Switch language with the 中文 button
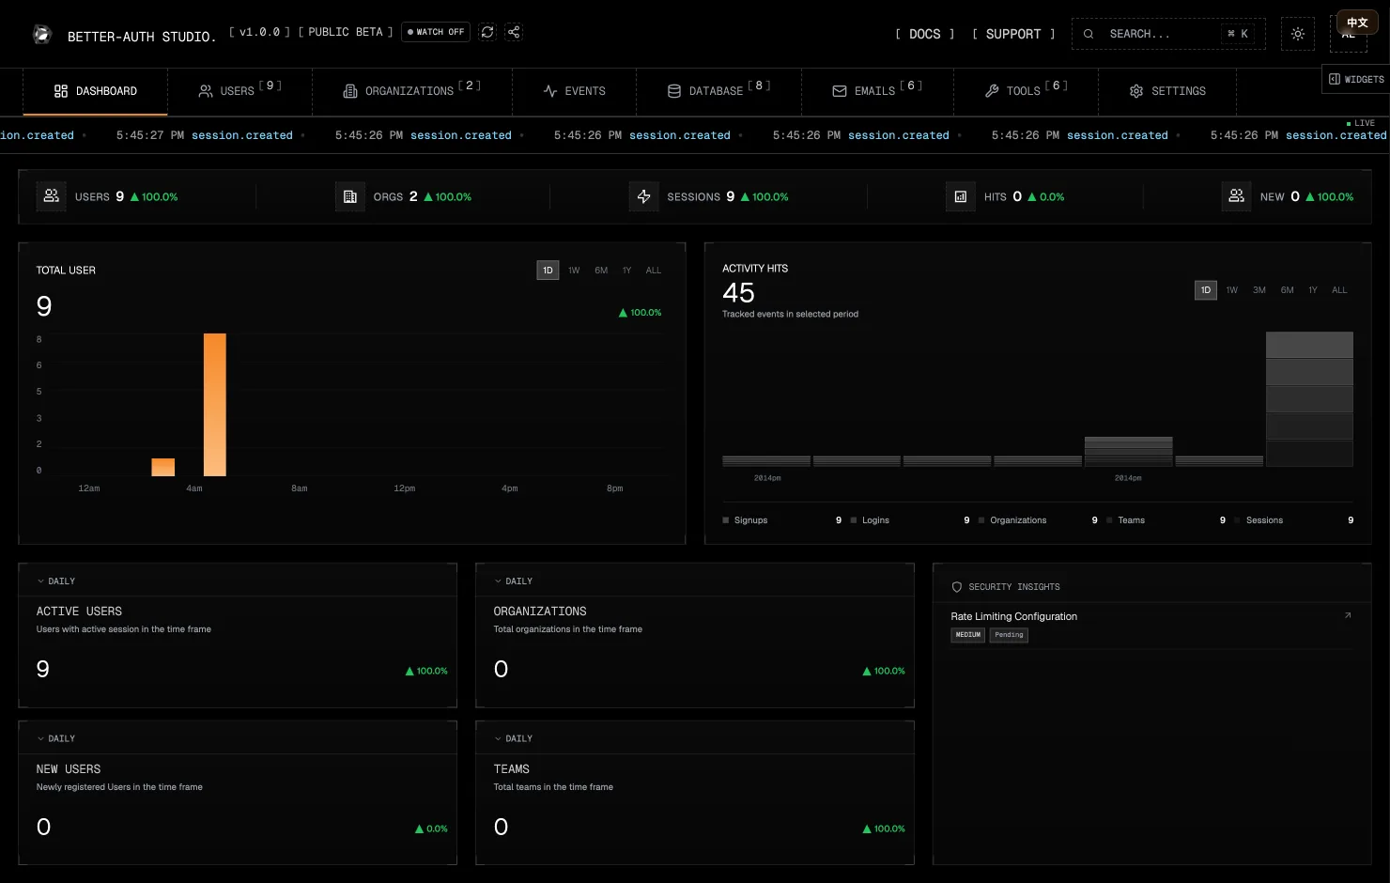The width and height of the screenshot is (1390, 883). pyautogui.click(x=1357, y=23)
